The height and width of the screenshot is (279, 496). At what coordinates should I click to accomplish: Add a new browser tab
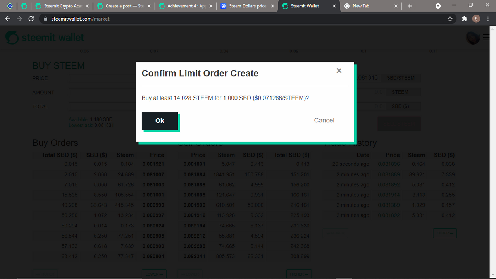pos(410,6)
